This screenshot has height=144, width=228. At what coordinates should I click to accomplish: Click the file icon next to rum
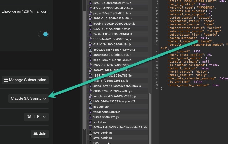coord(90,143)
